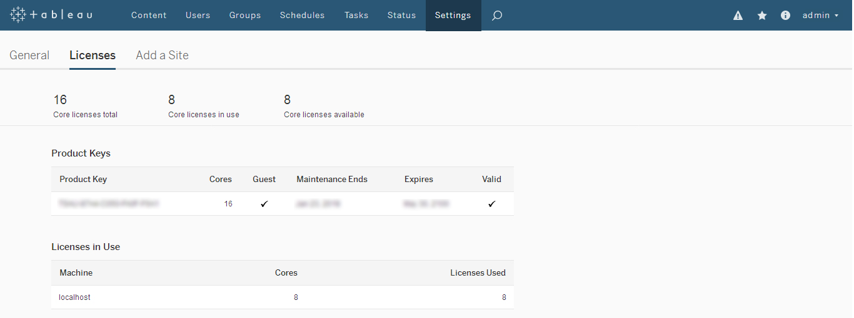
Task: Navigate to Schedules
Action: click(x=302, y=16)
